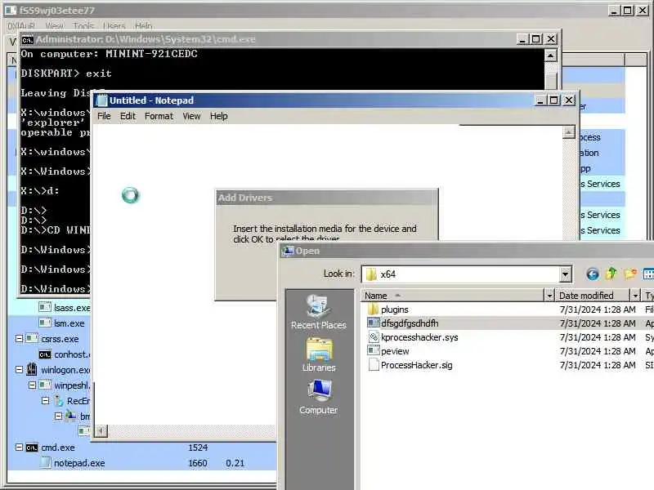654x490 pixels.
Task: Select winlogon.exe process in tree
Action: (x=58, y=370)
